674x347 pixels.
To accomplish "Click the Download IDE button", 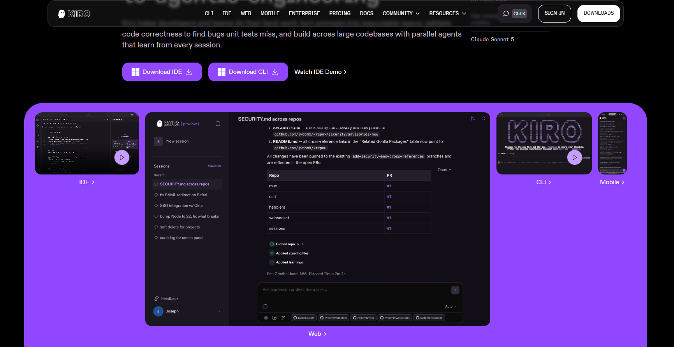I will click(162, 72).
